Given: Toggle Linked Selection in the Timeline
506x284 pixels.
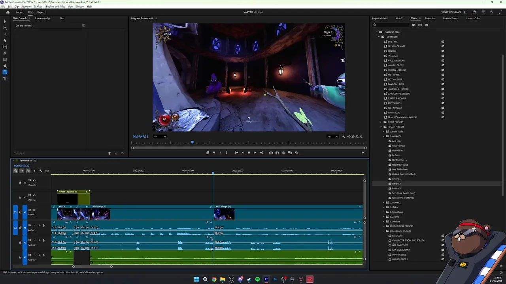Looking at the screenshot, I should (x=28, y=171).
